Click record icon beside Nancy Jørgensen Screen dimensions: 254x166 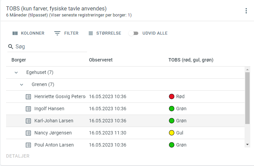click(x=29, y=133)
